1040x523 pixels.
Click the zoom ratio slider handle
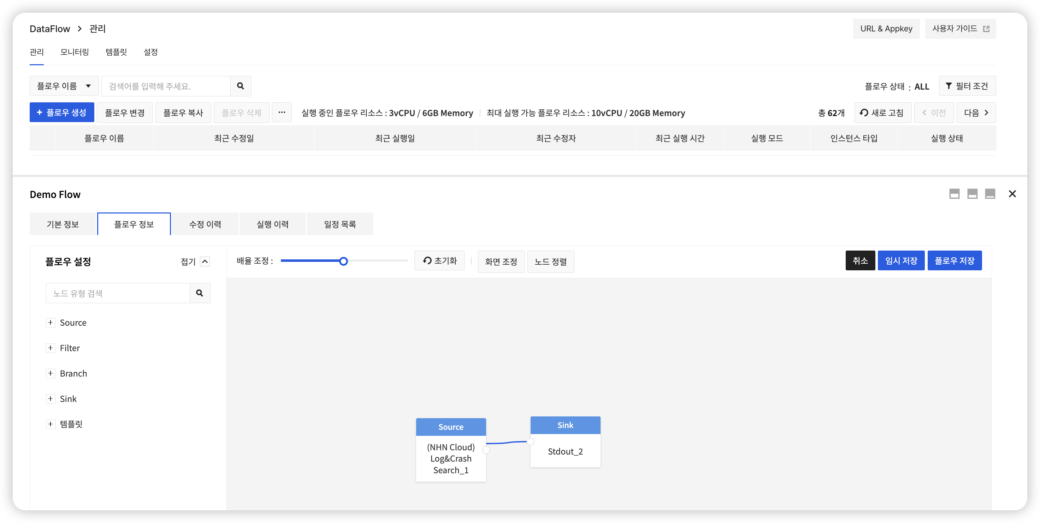(343, 261)
